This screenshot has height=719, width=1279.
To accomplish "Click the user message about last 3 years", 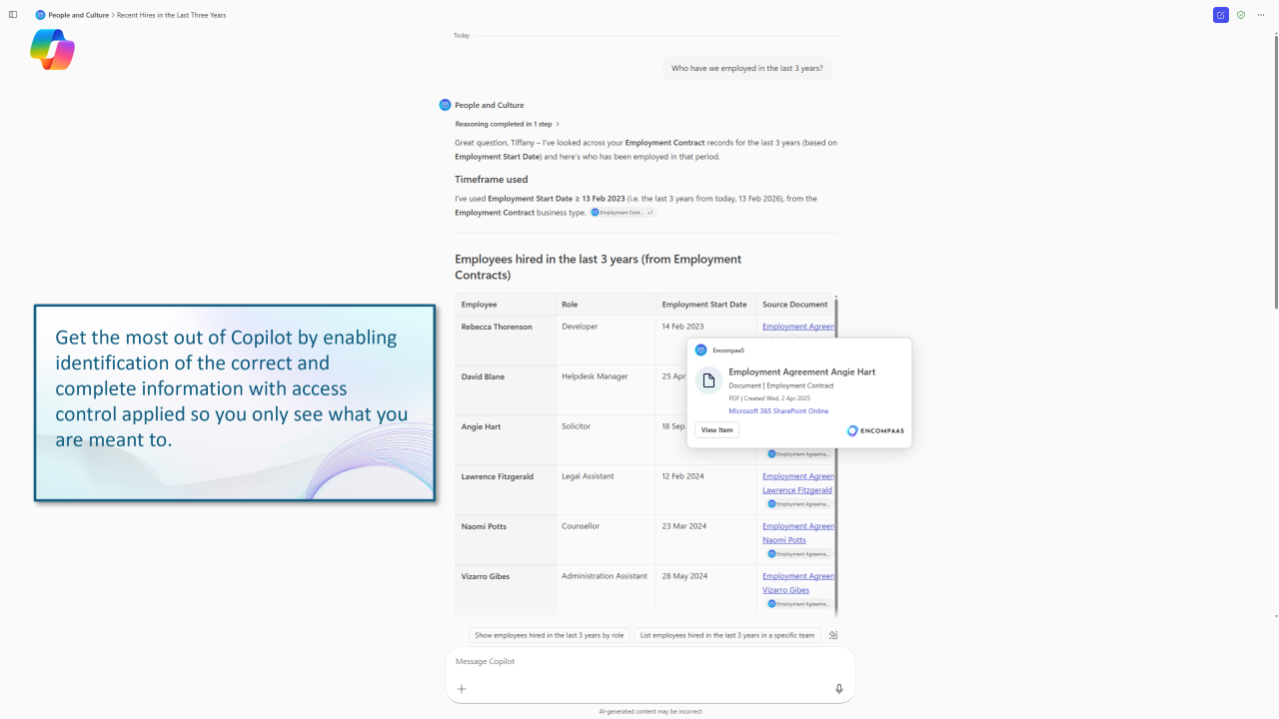I will click(x=747, y=69).
